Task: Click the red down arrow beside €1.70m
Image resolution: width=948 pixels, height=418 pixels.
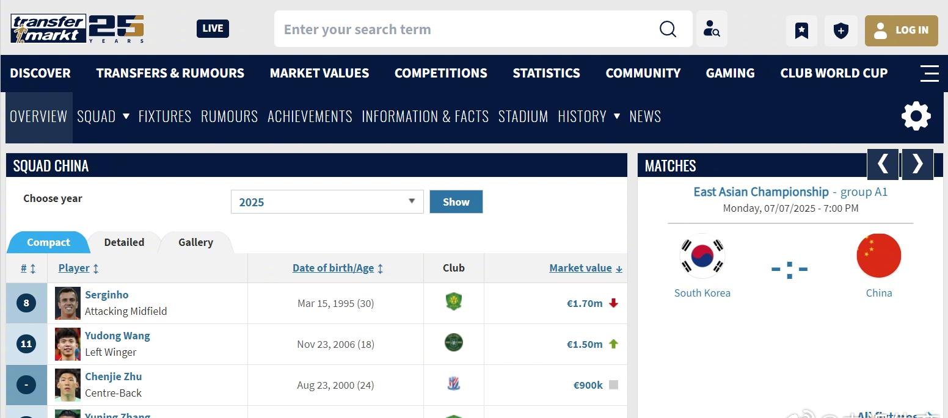Action: pos(614,303)
